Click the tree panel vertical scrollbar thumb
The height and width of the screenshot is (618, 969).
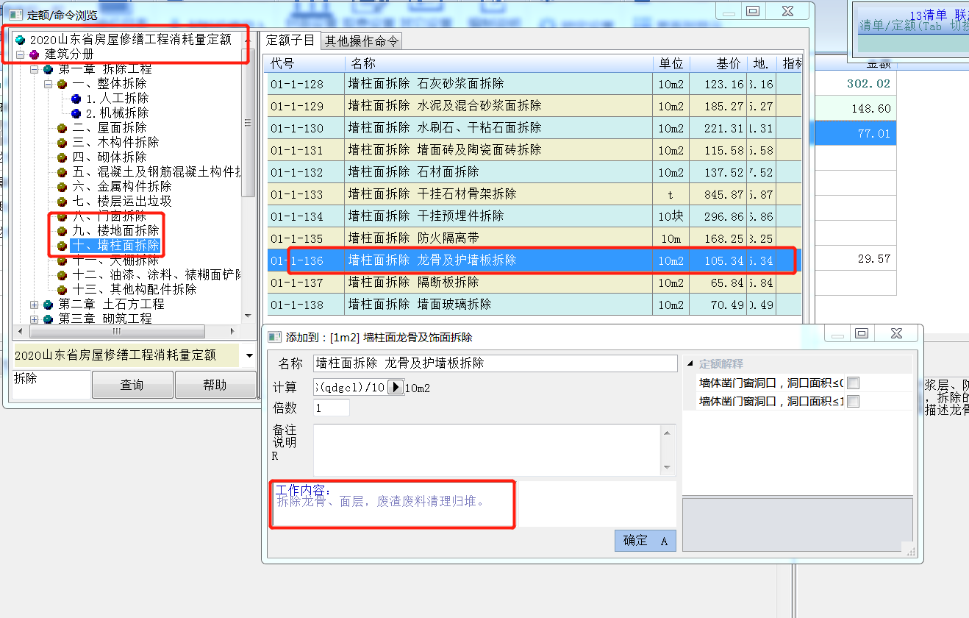[248, 123]
